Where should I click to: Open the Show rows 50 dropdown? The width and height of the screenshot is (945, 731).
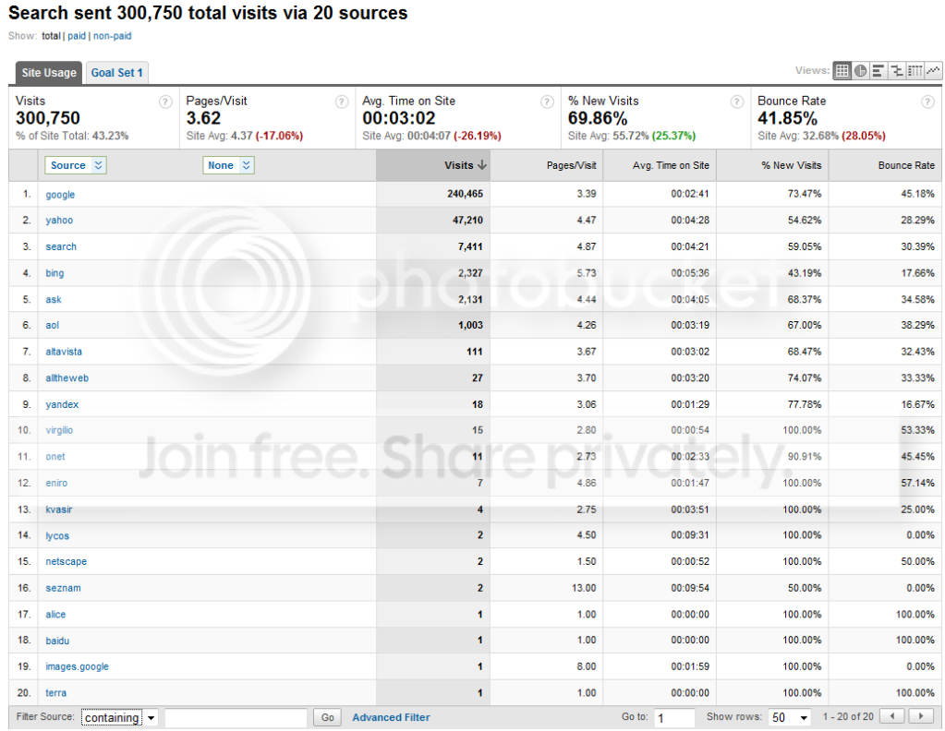click(790, 717)
